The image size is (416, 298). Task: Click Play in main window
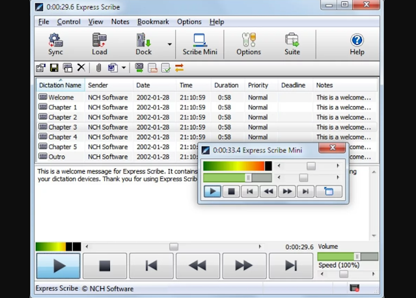59,265
